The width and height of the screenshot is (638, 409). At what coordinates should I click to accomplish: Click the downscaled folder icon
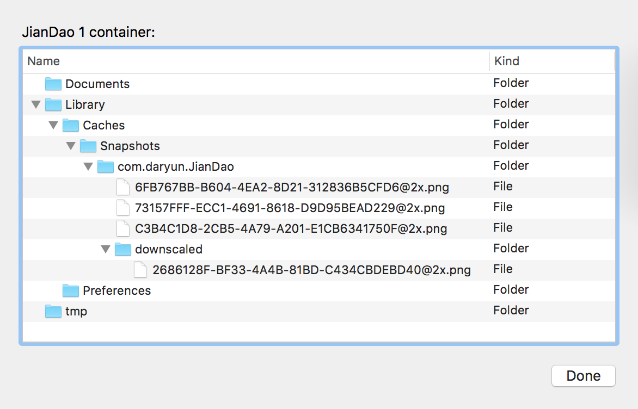(x=123, y=249)
